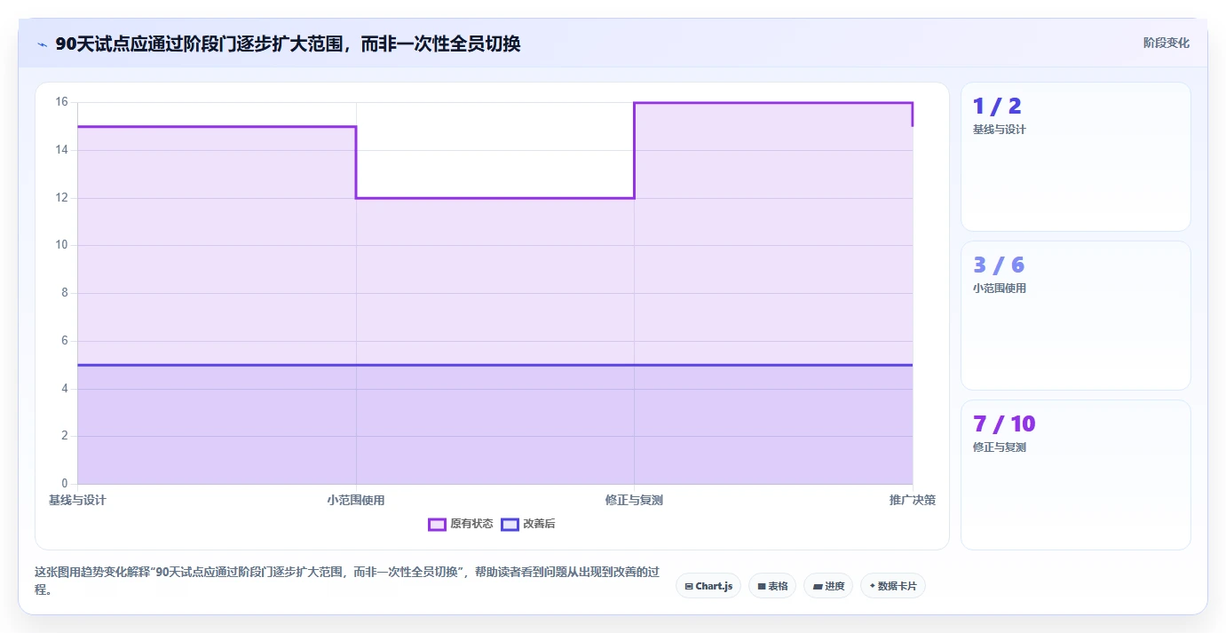
Task: Click the lightning icon beside the title
Action: click(42, 44)
